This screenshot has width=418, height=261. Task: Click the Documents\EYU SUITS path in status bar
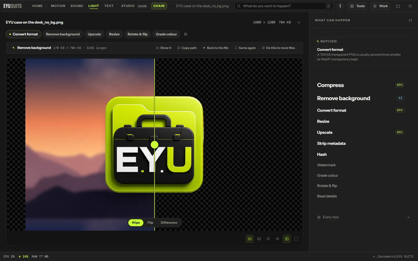click(x=393, y=257)
